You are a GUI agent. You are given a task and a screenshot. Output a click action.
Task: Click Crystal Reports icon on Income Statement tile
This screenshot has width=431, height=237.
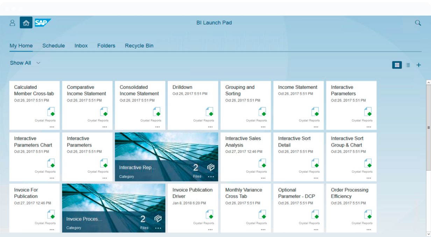[315, 112]
